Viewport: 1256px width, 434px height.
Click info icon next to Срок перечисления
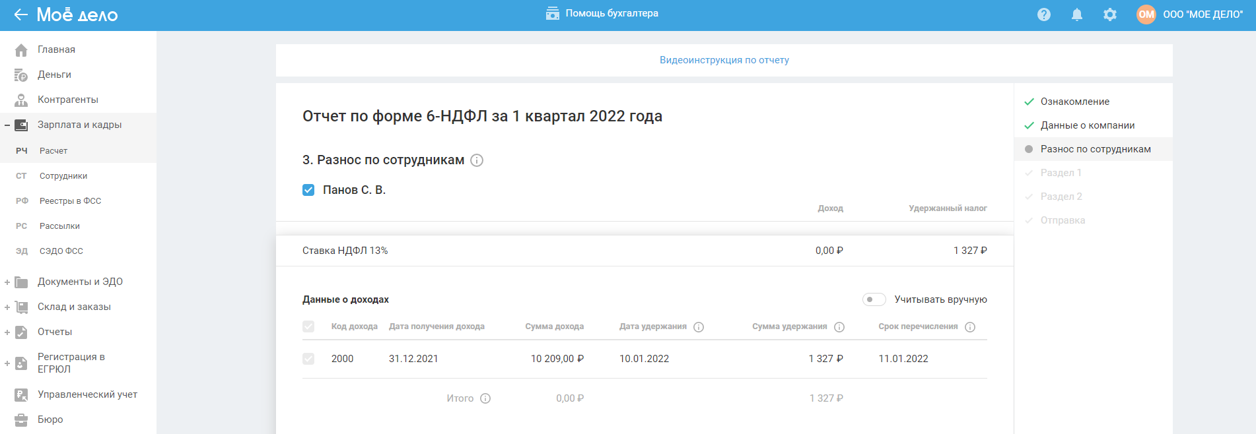[970, 327]
